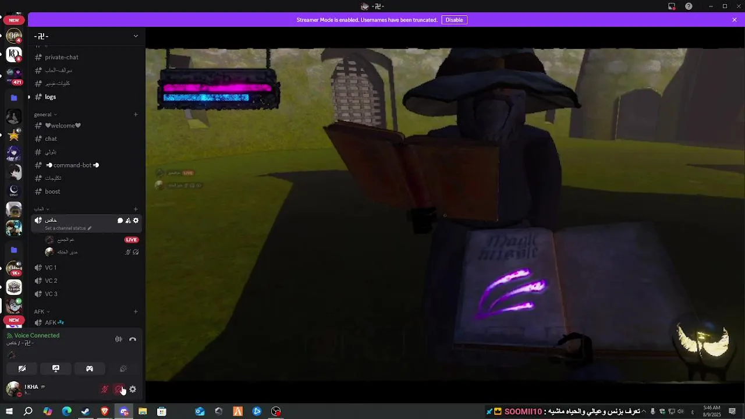The height and width of the screenshot is (419, 745).
Task: Click the top NEW badge in server list
Action: click(x=14, y=20)
